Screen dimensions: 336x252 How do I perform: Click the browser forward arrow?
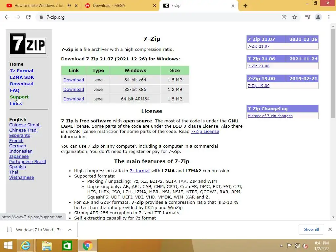click(18, 17)
